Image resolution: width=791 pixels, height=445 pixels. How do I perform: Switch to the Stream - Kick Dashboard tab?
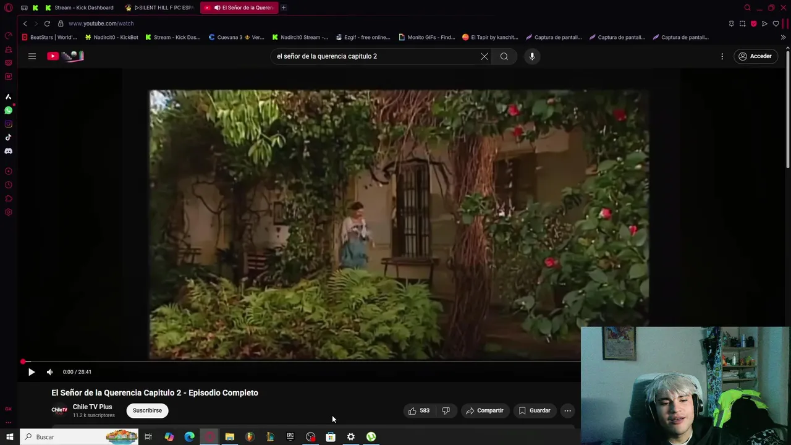[79, 7]
